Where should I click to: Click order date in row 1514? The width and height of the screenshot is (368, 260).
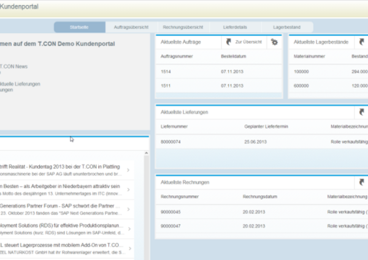pyautogui.click(x=232, y=72)
